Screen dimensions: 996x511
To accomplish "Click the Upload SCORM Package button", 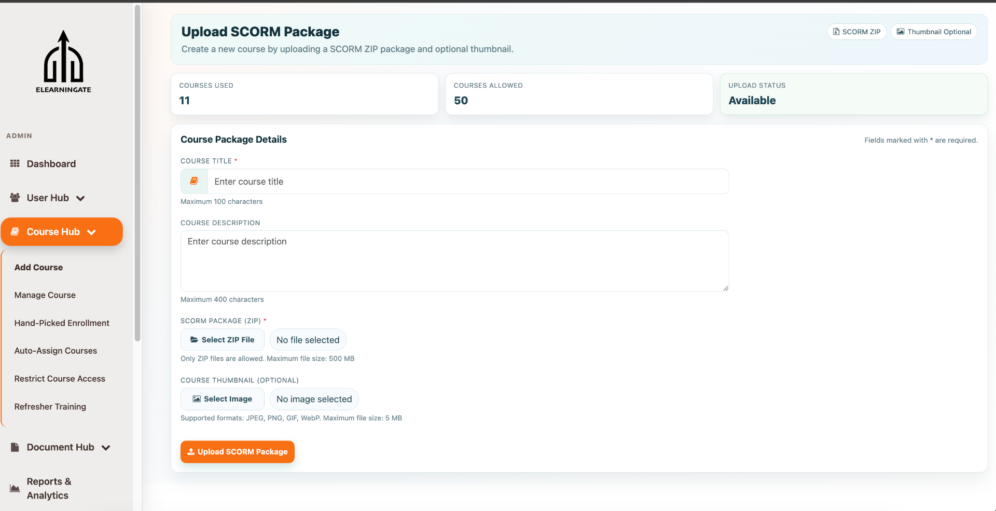I will point(238,452).
